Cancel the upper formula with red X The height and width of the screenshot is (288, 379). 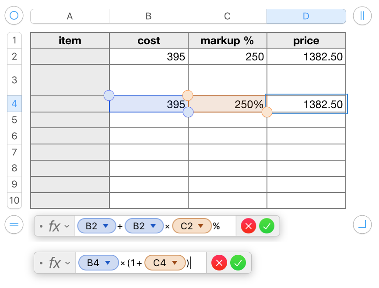click(x=249, y=226)
